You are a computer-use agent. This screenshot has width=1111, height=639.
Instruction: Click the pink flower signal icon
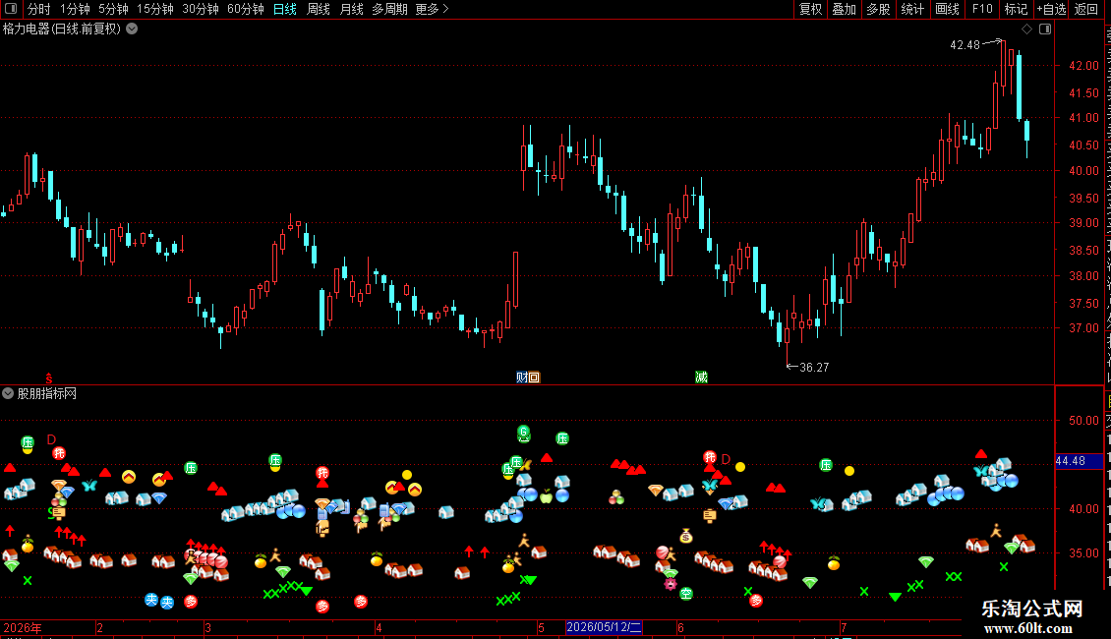(x=671, y=584)
